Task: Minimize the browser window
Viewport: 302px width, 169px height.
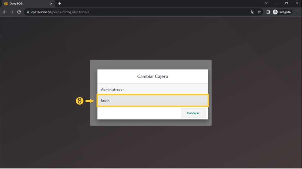Action: [276, 3]
